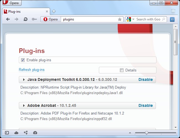Go back with the back arrow

point(8,19)
